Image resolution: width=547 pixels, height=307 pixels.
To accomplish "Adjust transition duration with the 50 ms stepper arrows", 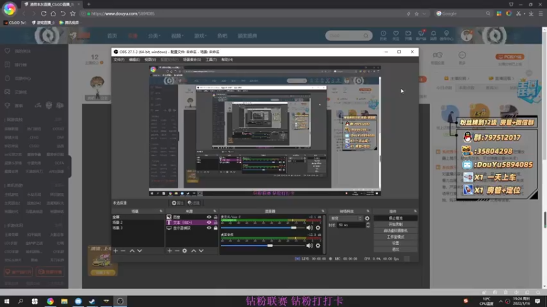I will (368, 225).
